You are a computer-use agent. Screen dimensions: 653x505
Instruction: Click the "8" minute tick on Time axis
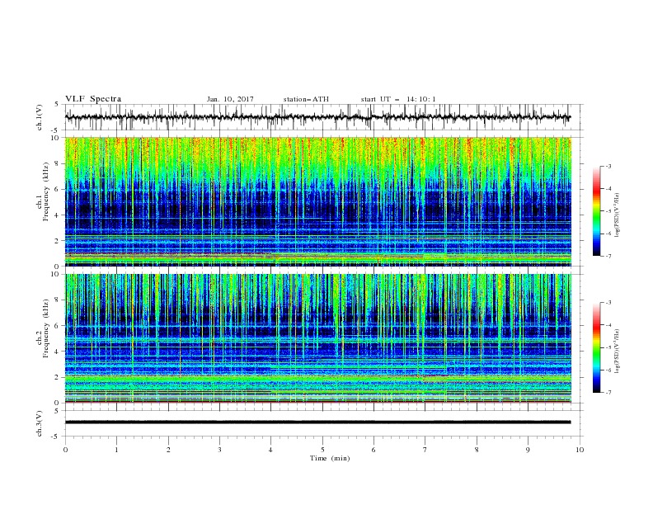[x=477, y=450]
